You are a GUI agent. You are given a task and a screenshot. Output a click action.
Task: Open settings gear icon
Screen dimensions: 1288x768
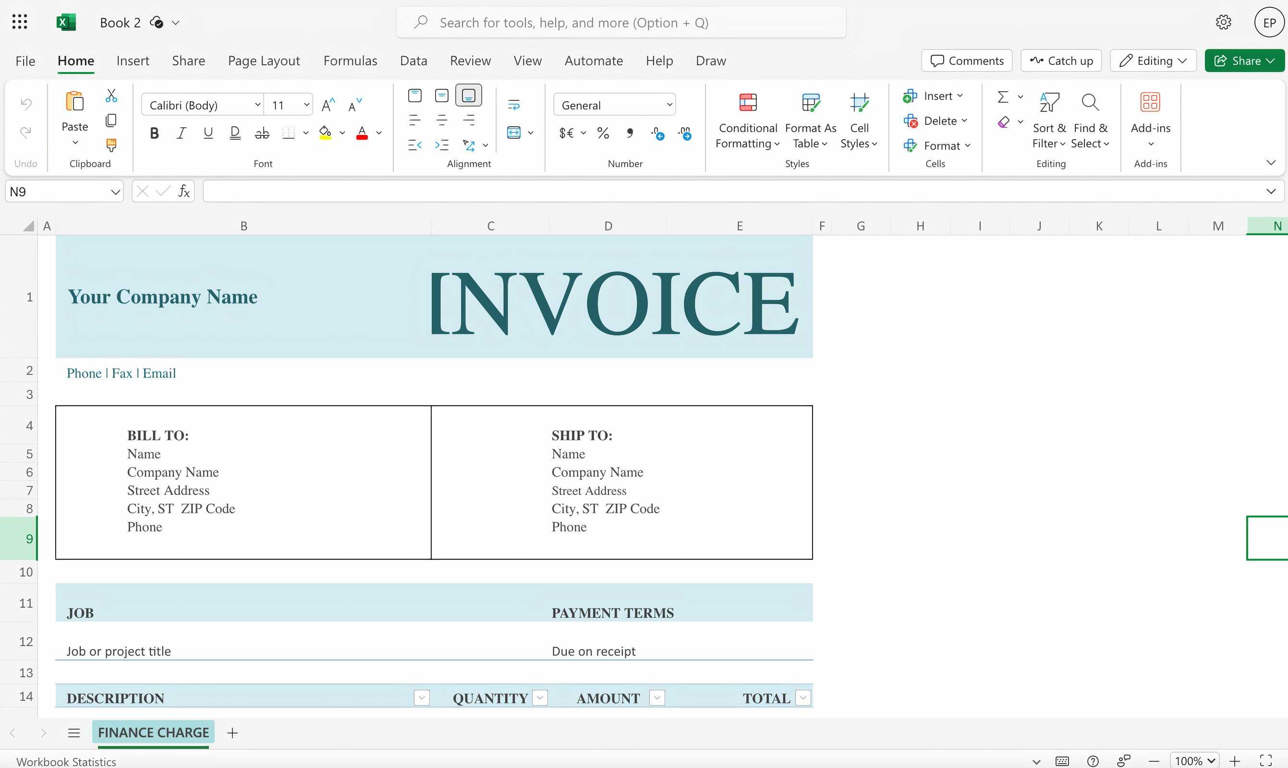pyautogui.click(x=1223, y=22)
